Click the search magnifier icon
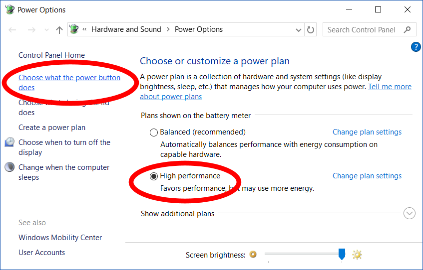 (x=408, y=30)
